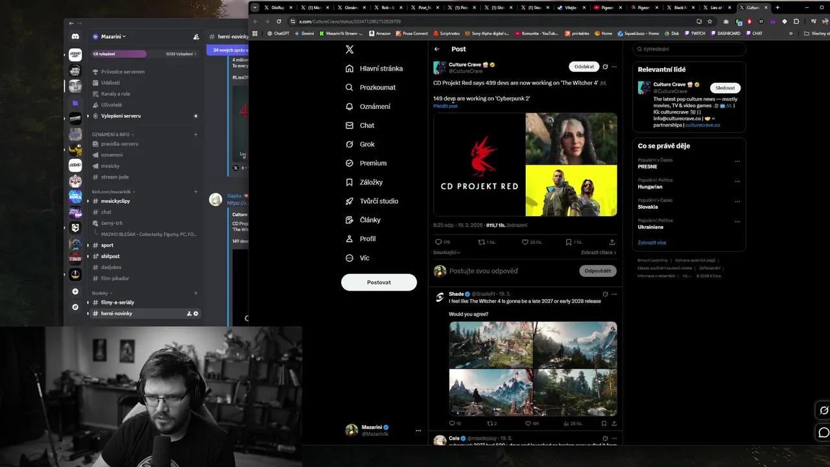Open CD Projekt Red logo image
The width and height of the screenshot is (830, 467).
tap(479, 164)
